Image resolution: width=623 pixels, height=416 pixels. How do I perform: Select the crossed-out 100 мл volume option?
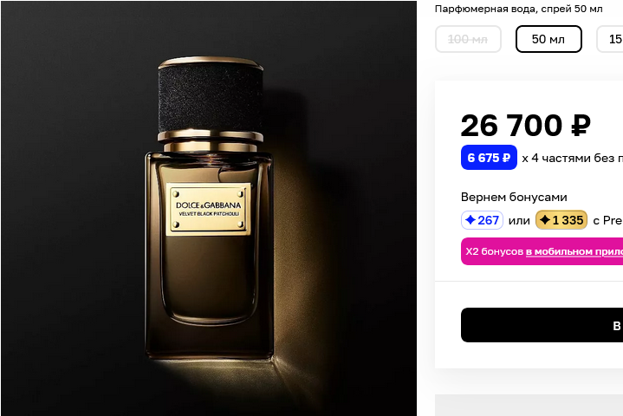click(468, 39)
